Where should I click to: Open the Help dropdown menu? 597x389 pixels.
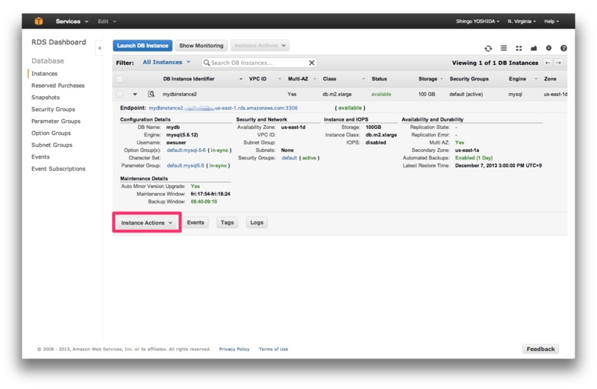pyautogui.click(x=551, y=22)
